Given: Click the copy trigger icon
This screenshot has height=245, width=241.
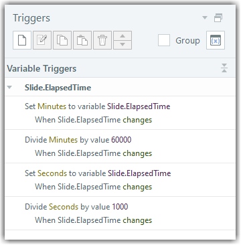Looking at the screenshot, I should point(62,40).
